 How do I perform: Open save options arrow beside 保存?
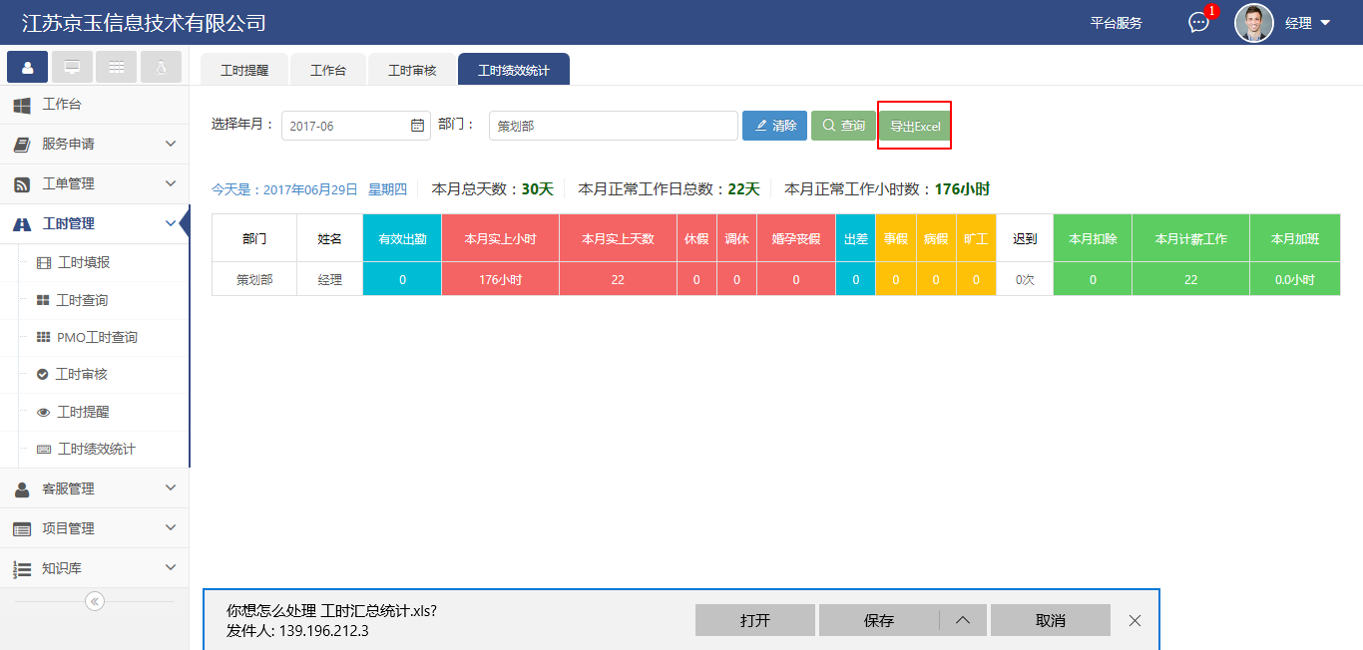click(x=963, y=620)
